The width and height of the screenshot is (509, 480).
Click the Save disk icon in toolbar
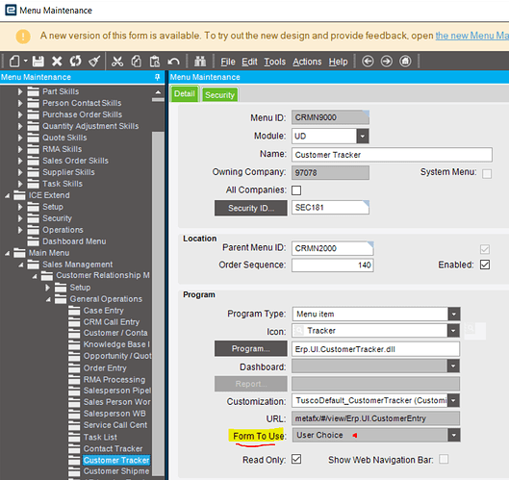click(x=38, y=61)
